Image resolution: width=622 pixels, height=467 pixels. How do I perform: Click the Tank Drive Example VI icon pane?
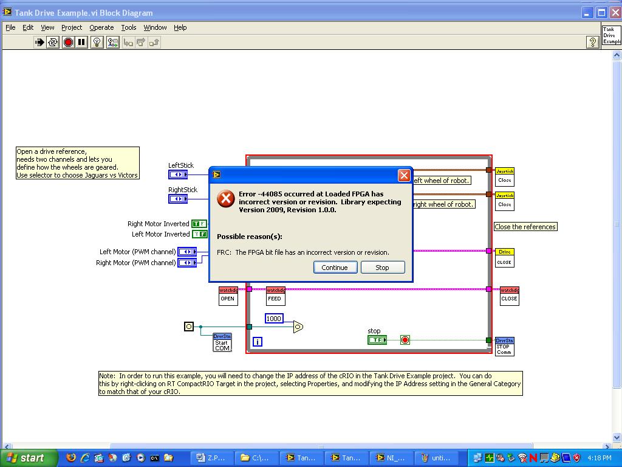pos(611,35)
